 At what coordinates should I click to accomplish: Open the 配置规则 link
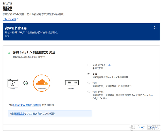[20, 114]
